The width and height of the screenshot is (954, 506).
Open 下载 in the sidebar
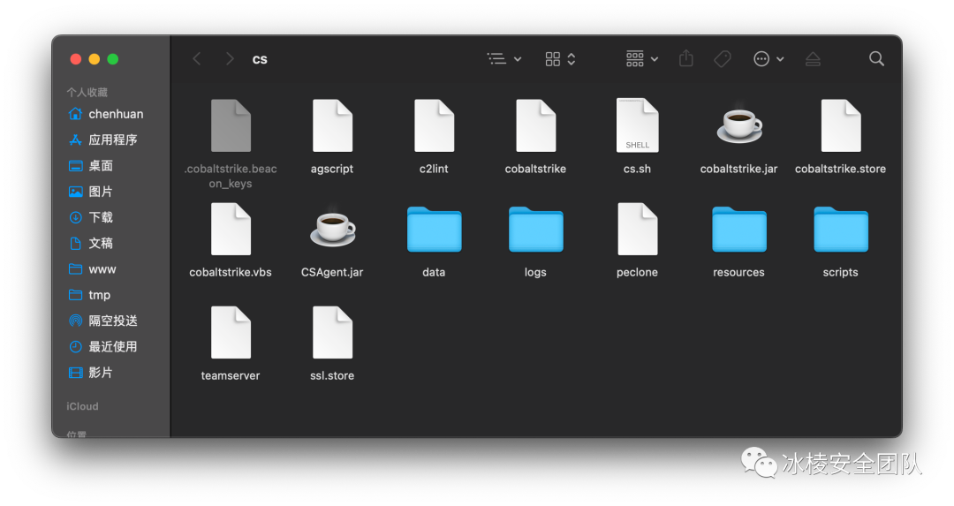(91, 217)
